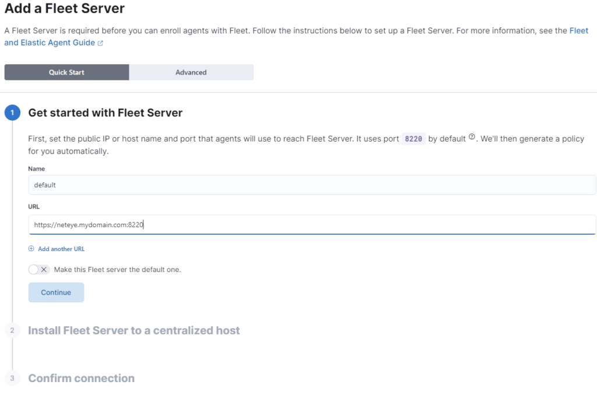Click the 'Install Fleet Server to a centralized host' heading
Screen dimensions: 597x406
[x=134, y=330]
